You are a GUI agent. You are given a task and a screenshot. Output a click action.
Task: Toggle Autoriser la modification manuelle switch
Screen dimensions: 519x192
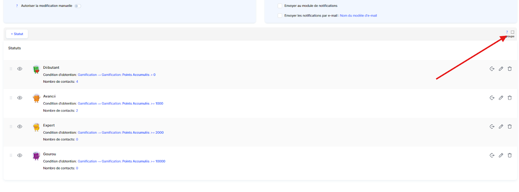tap(78, 6)
